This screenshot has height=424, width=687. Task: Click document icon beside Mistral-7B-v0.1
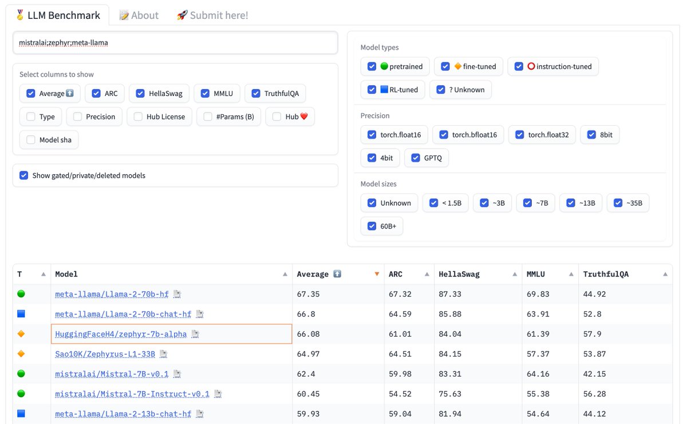point(177,374)
